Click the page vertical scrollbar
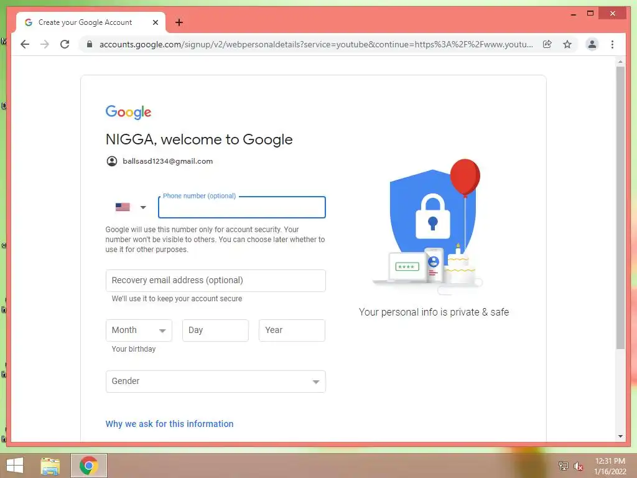This screenshot has height=478, width=637. 620,207
